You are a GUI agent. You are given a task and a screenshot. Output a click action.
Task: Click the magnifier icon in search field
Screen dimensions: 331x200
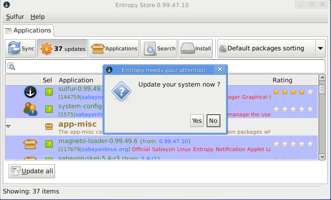(x=11, y=66)
